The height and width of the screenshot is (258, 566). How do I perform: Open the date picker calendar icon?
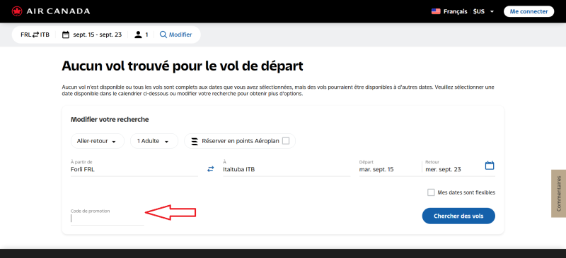tap(490, 166)
